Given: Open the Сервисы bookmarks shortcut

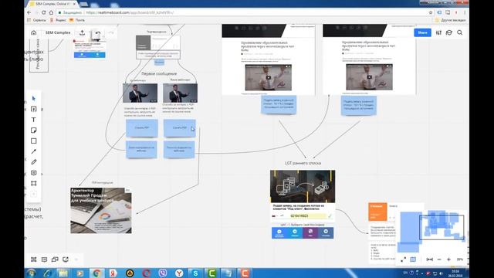Looking at the screenshot, I should (37, 20).
